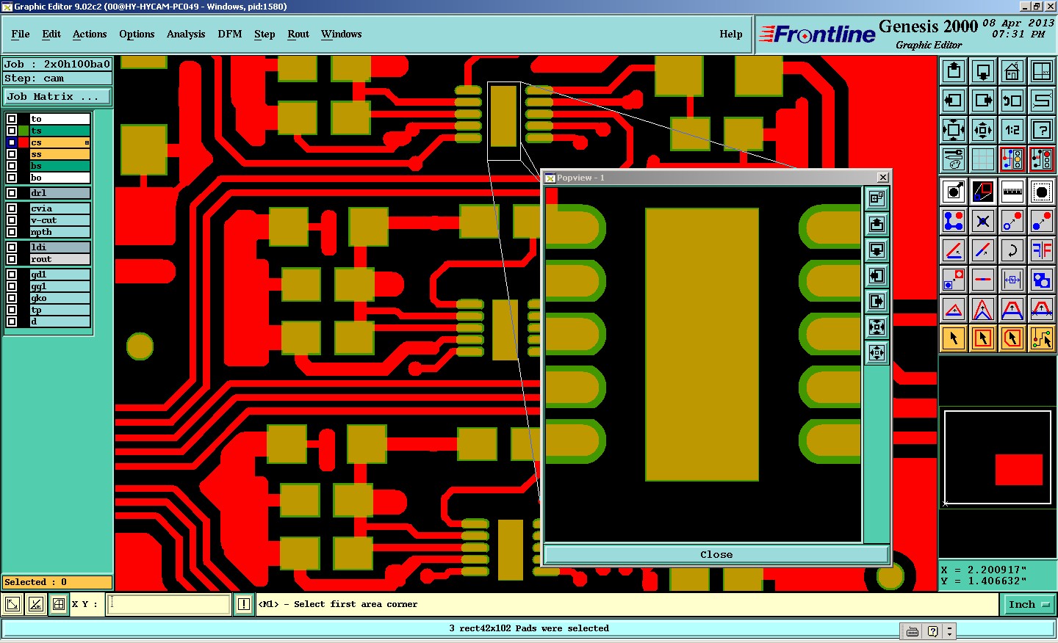
Task: Click the previous view undo-zoom icon
Action: pos(1012,101)
